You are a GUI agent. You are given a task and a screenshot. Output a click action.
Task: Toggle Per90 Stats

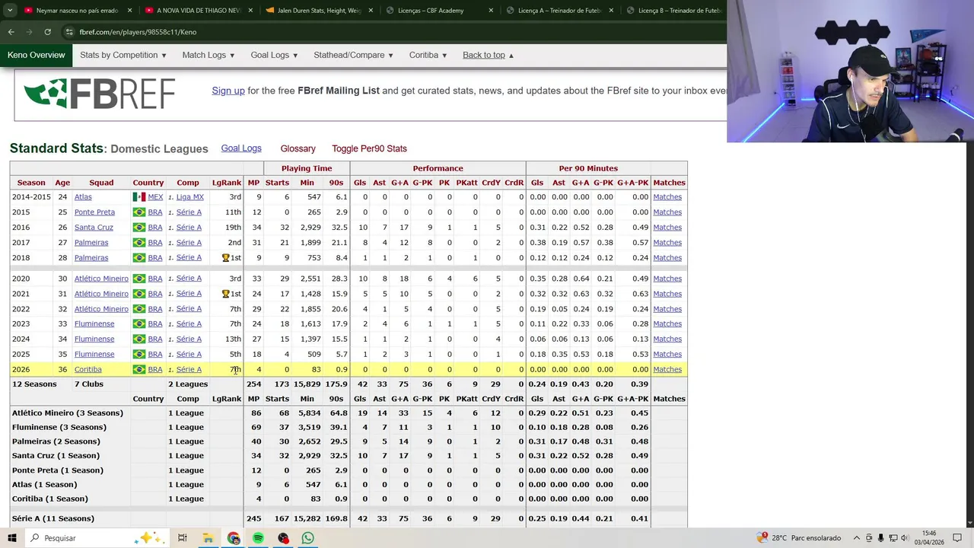[369, 148]
